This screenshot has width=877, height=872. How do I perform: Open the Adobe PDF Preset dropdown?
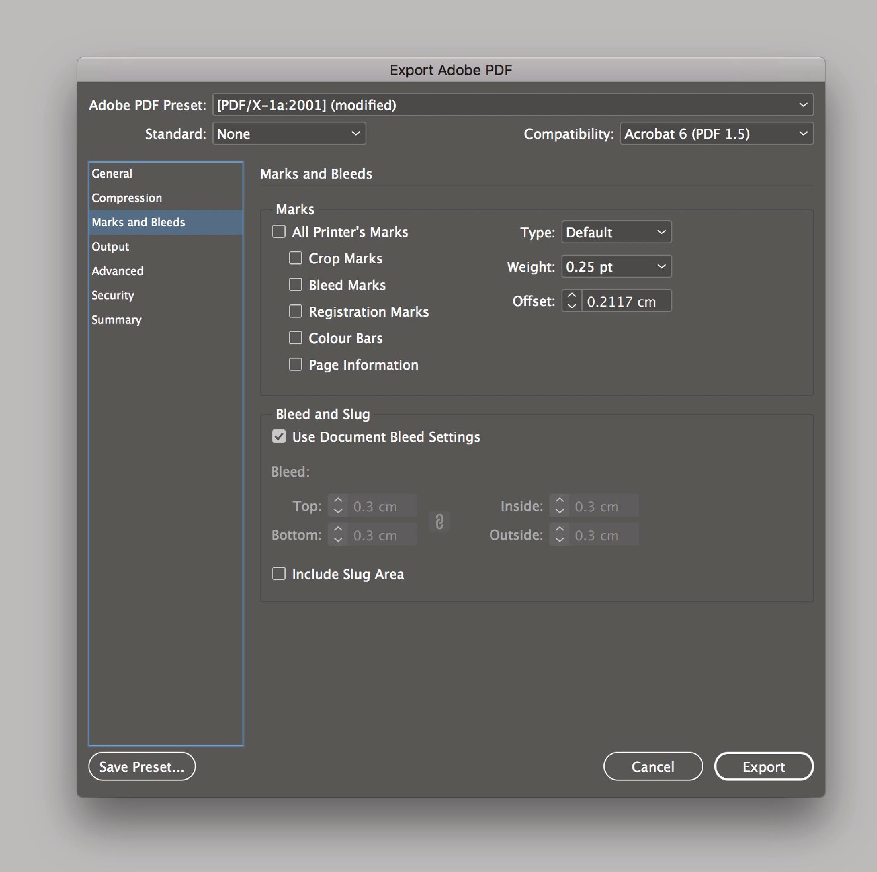512,105
